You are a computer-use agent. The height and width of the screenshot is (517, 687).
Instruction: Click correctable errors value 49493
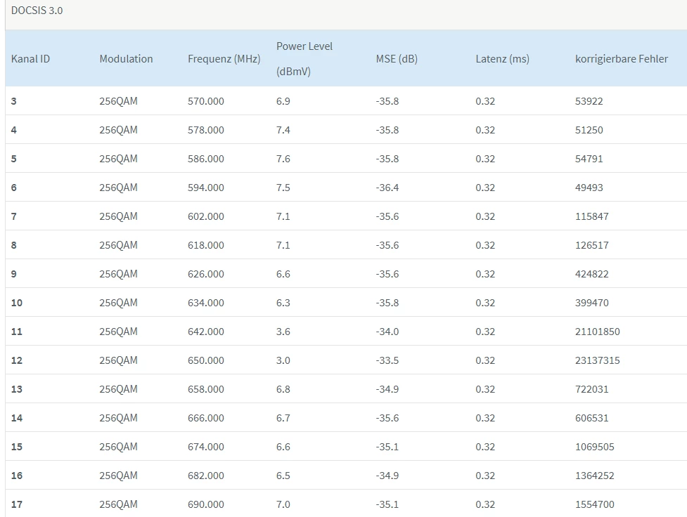(589, 188)
